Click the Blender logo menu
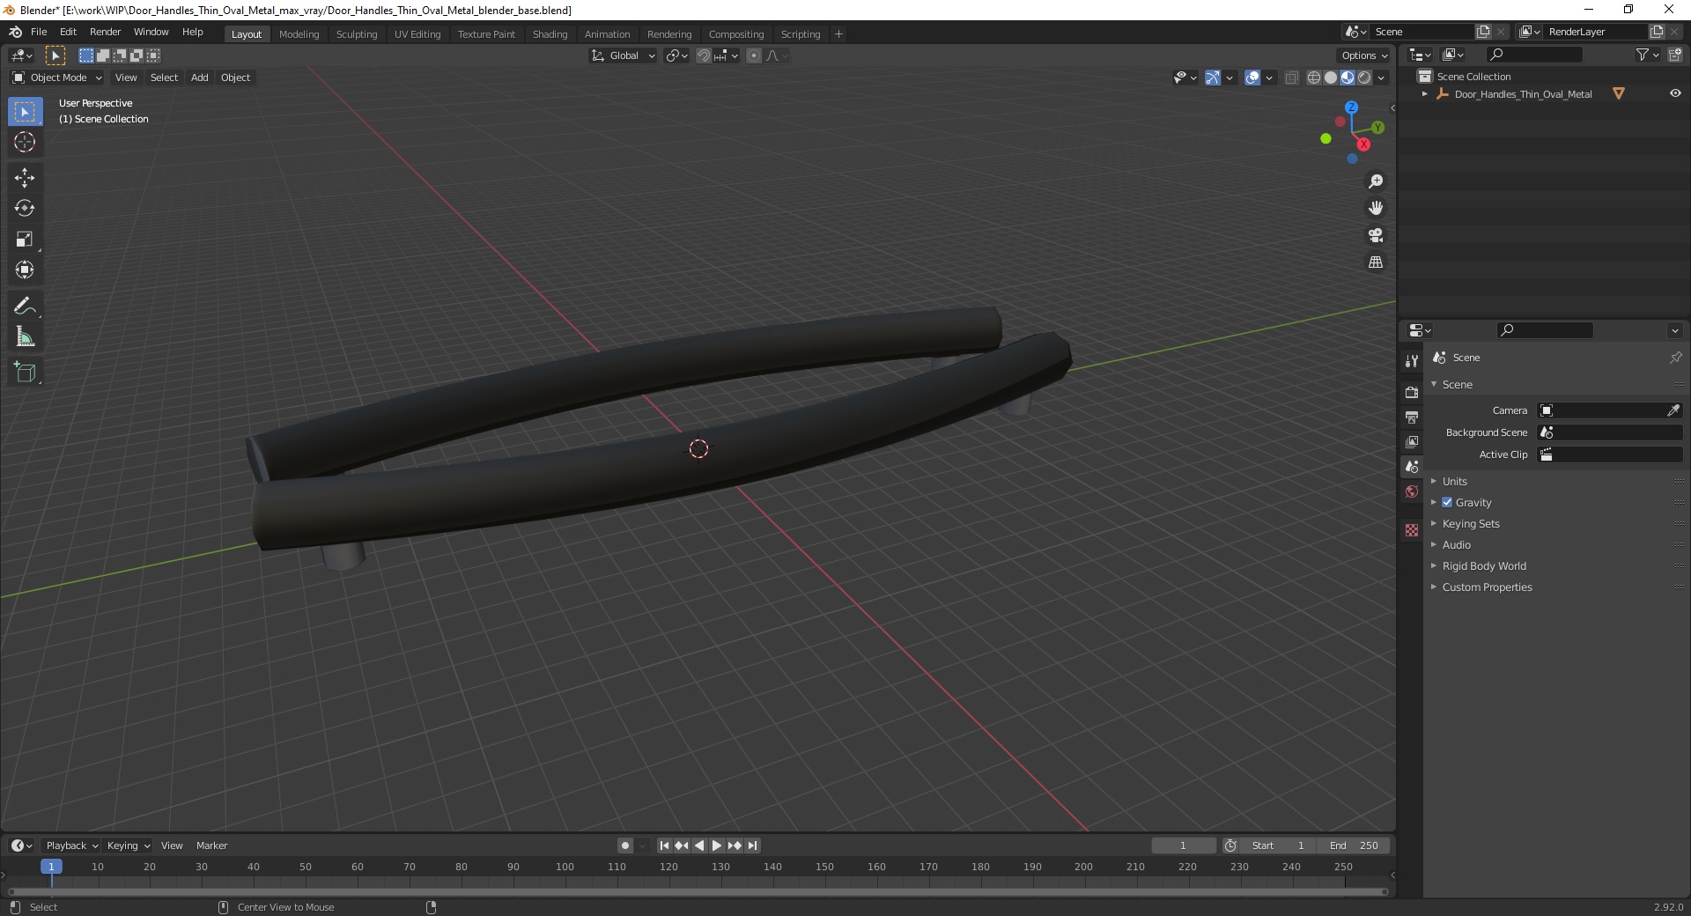The height and width of the screenshot is (916, 1691). click(15, 32)
